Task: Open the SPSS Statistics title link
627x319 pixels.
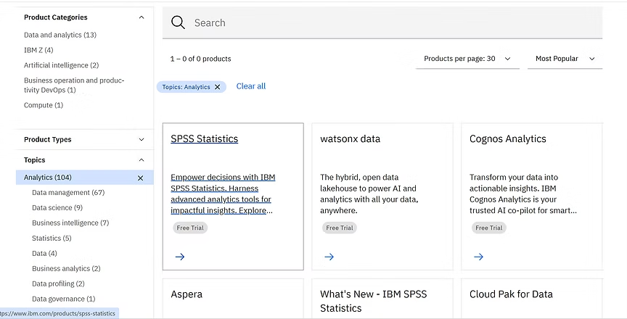Action: [205, 138]
